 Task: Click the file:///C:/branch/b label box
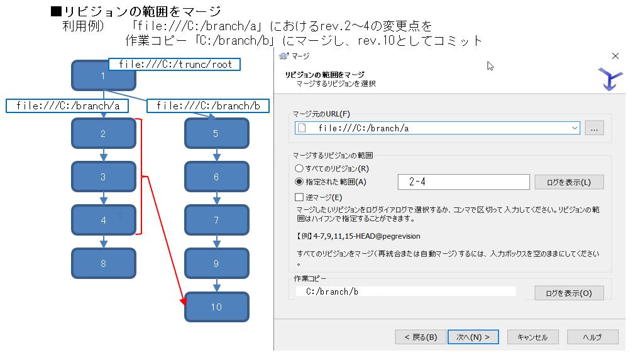tap(207, 106)
